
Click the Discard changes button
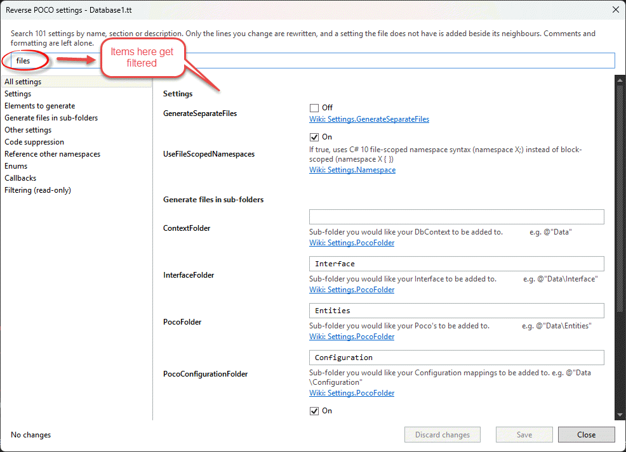point(443,435)
